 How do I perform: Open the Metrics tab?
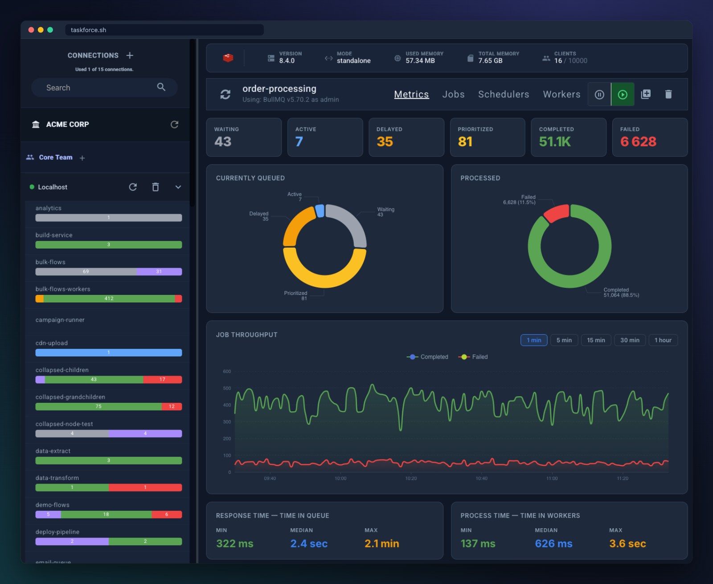click(x=411, y=95)
